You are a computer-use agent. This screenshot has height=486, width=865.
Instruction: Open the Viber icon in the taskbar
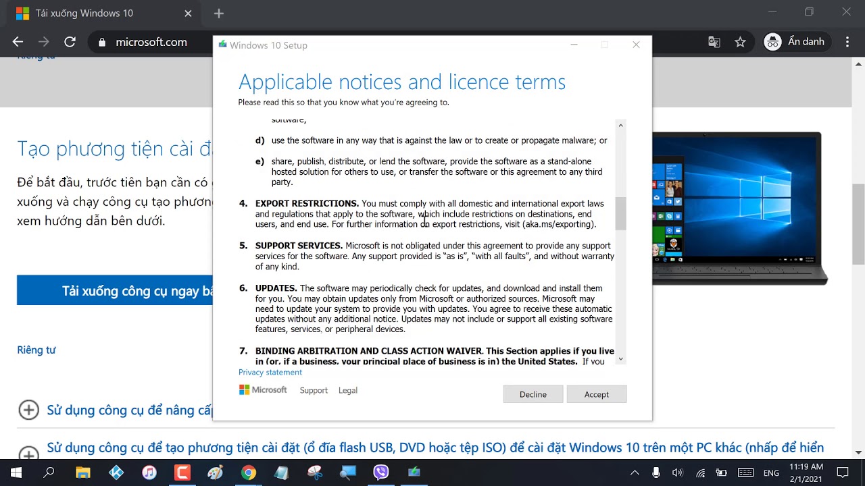(381, 473)
